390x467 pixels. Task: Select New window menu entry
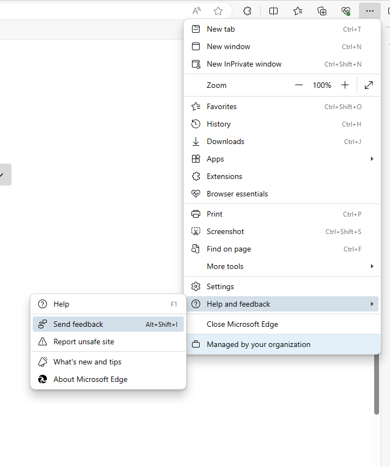[282, 47]
